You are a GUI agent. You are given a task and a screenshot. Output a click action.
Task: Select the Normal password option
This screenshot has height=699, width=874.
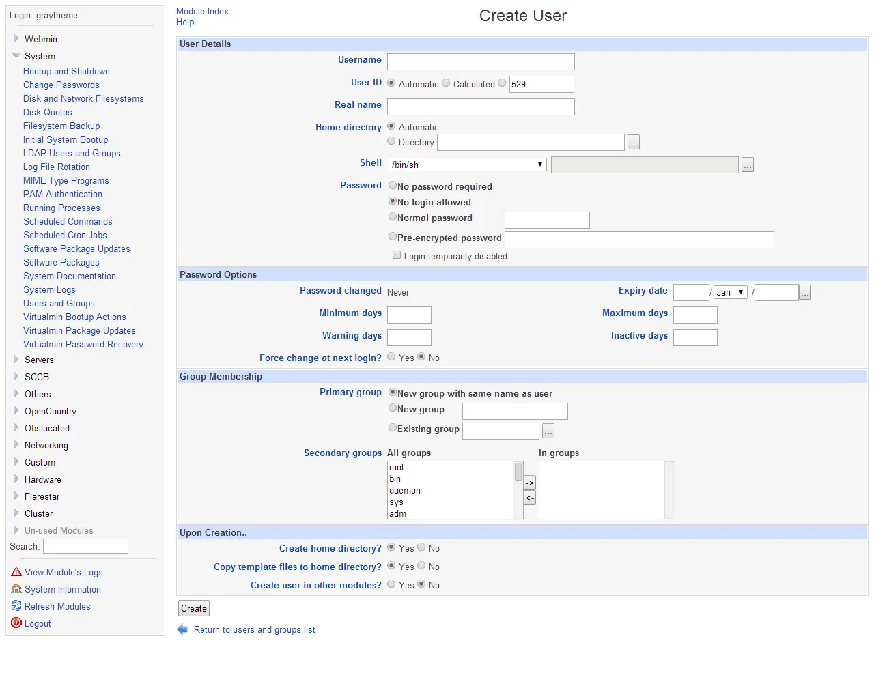click(x=393, y=216)
